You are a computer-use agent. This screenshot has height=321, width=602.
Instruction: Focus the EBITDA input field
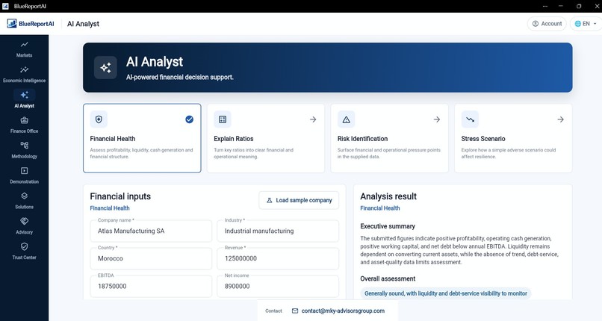click(151, 286)
